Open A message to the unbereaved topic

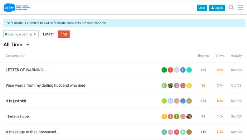pyautogui.click(x=32, y=132)
